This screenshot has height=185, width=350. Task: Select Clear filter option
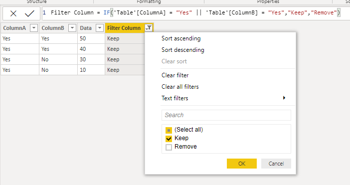(x=175, y=75)
